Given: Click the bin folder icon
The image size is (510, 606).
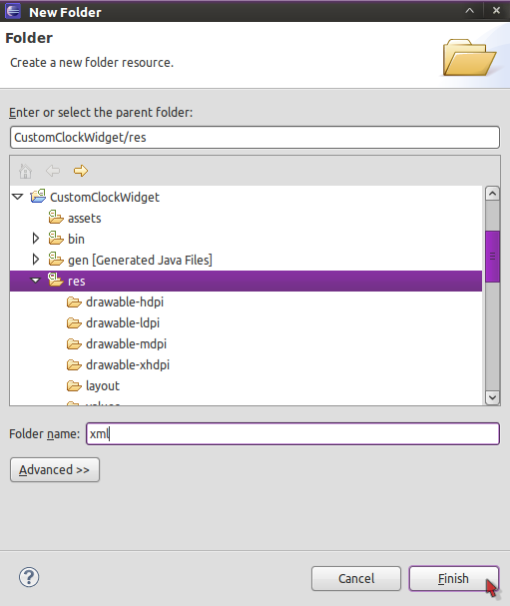Looking at the screenshot, I should tap(56, 238).
